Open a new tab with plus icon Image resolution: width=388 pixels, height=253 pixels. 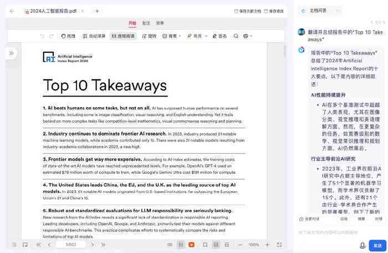(97, 11)
